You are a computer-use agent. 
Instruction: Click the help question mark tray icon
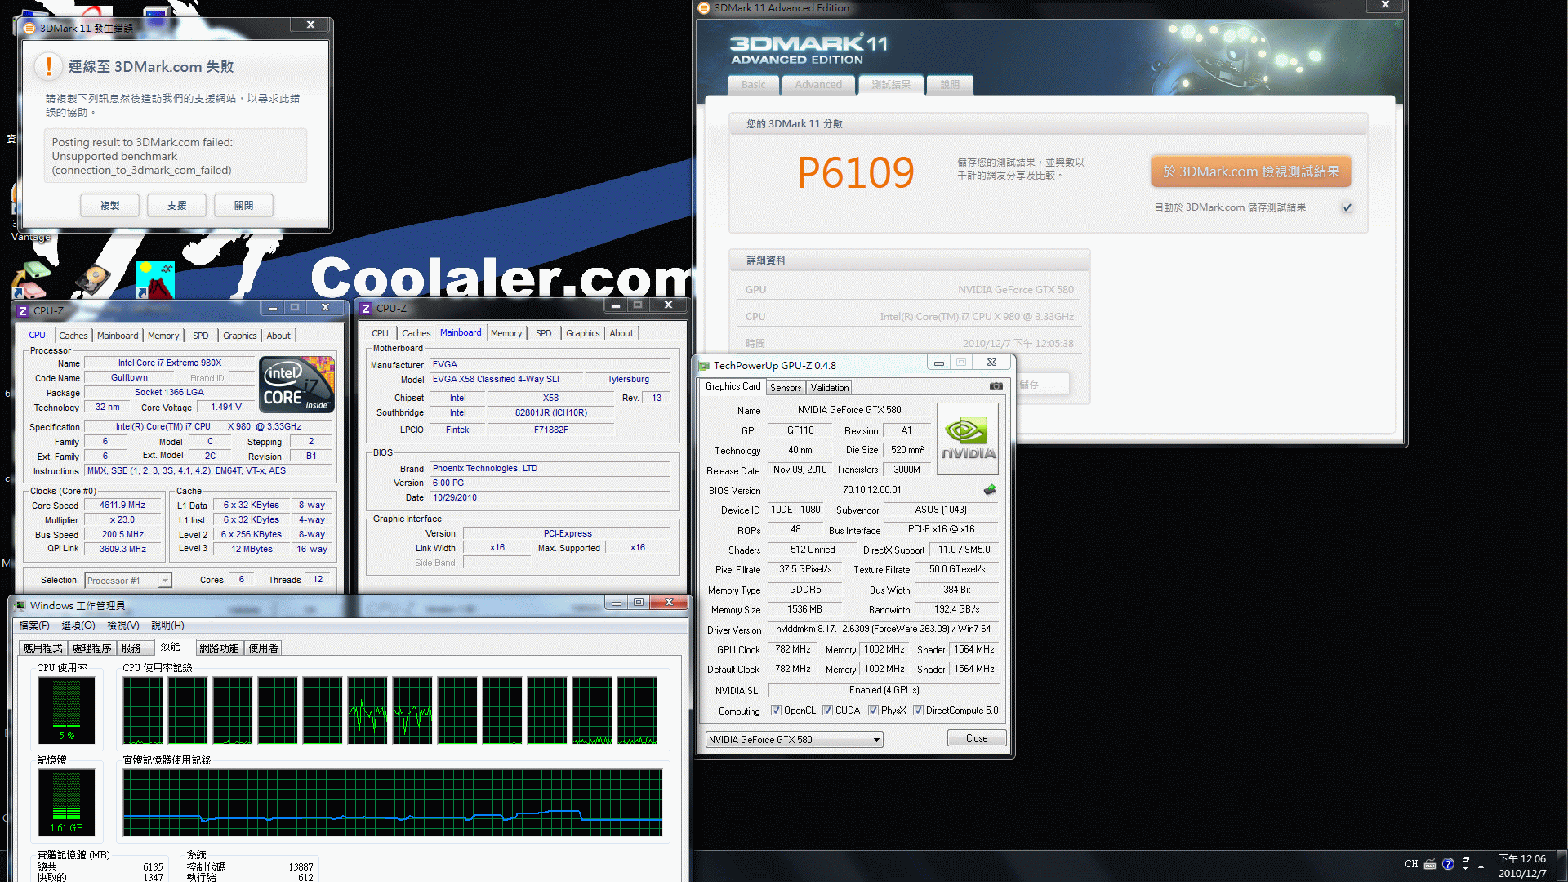[1448, 864]
